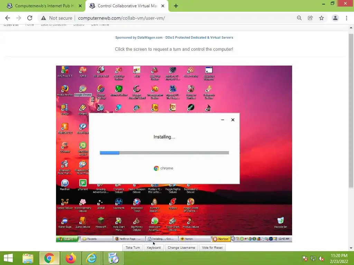Image resolution: width=354 pixels, height=265 pixels.
Task: Open the Google Desktop shortcut
Action: click(101, 92)
